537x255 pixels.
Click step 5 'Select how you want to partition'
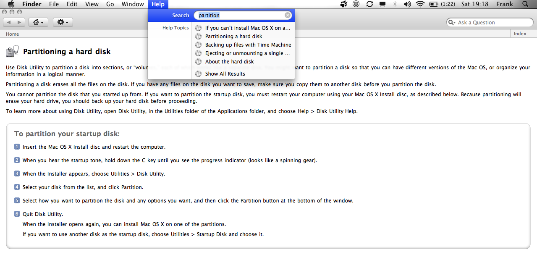[x=188, y=201]
